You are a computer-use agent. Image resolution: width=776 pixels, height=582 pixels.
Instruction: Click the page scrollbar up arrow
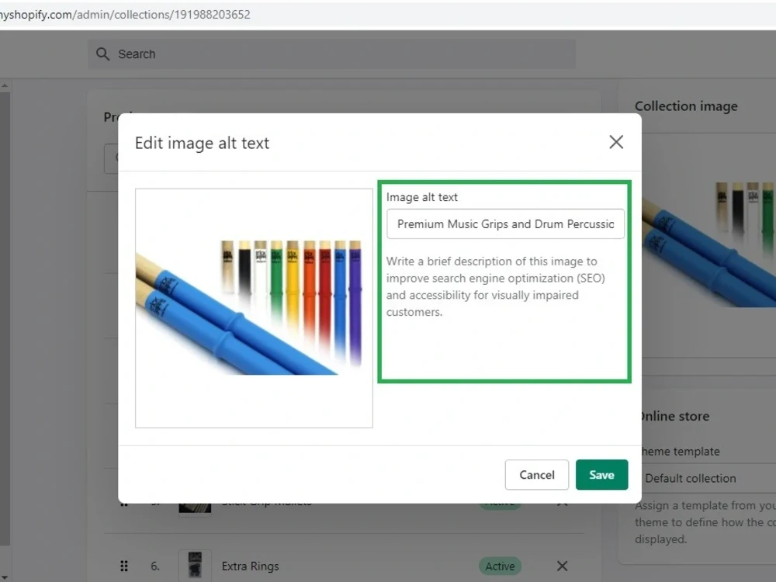pyautogui.click(x=5, y=85)
